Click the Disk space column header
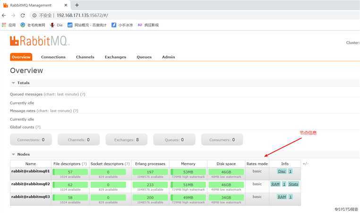Screen dimensions: 360x213 (x=226, y=164)
